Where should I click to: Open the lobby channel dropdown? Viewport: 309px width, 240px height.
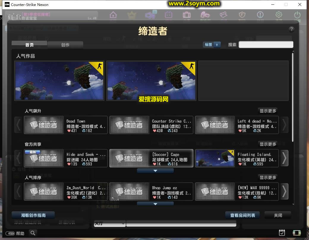[x=110, y=223]
